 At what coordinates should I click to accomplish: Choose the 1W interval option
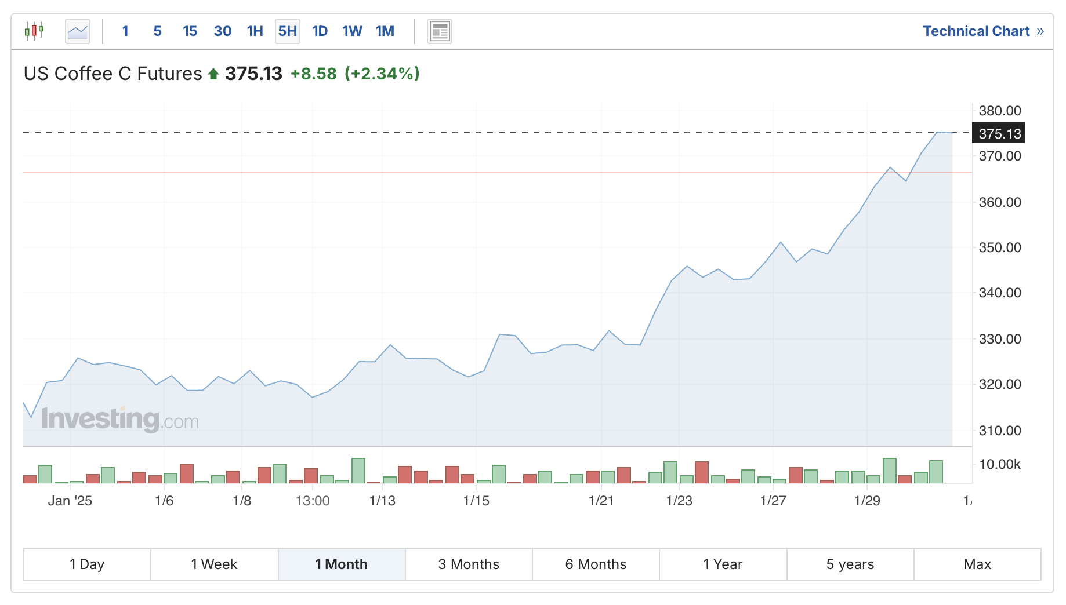click(351, 31)
